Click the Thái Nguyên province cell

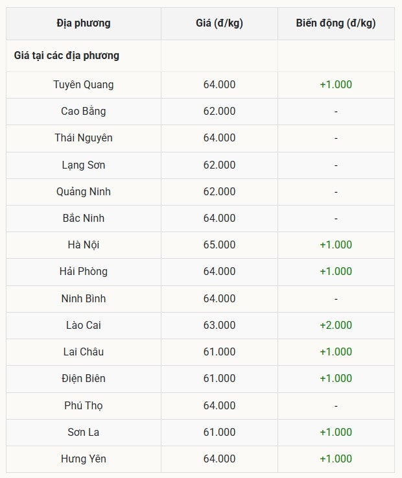[x=84, y=137]
